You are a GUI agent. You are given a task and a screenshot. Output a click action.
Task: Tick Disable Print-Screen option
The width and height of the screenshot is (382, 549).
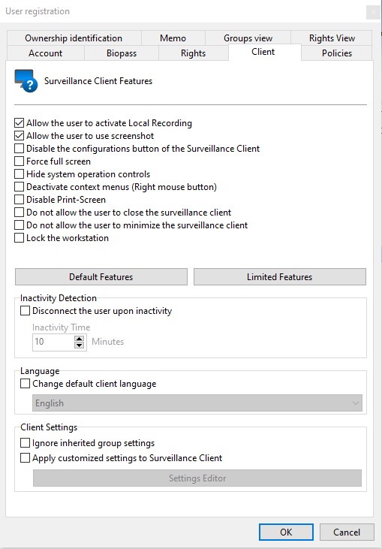[x=19, y=200]
